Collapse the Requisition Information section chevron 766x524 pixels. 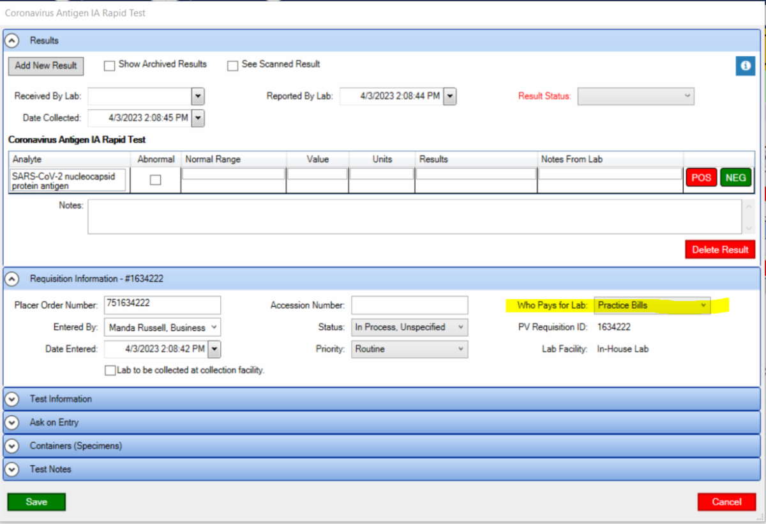point(12,279)
